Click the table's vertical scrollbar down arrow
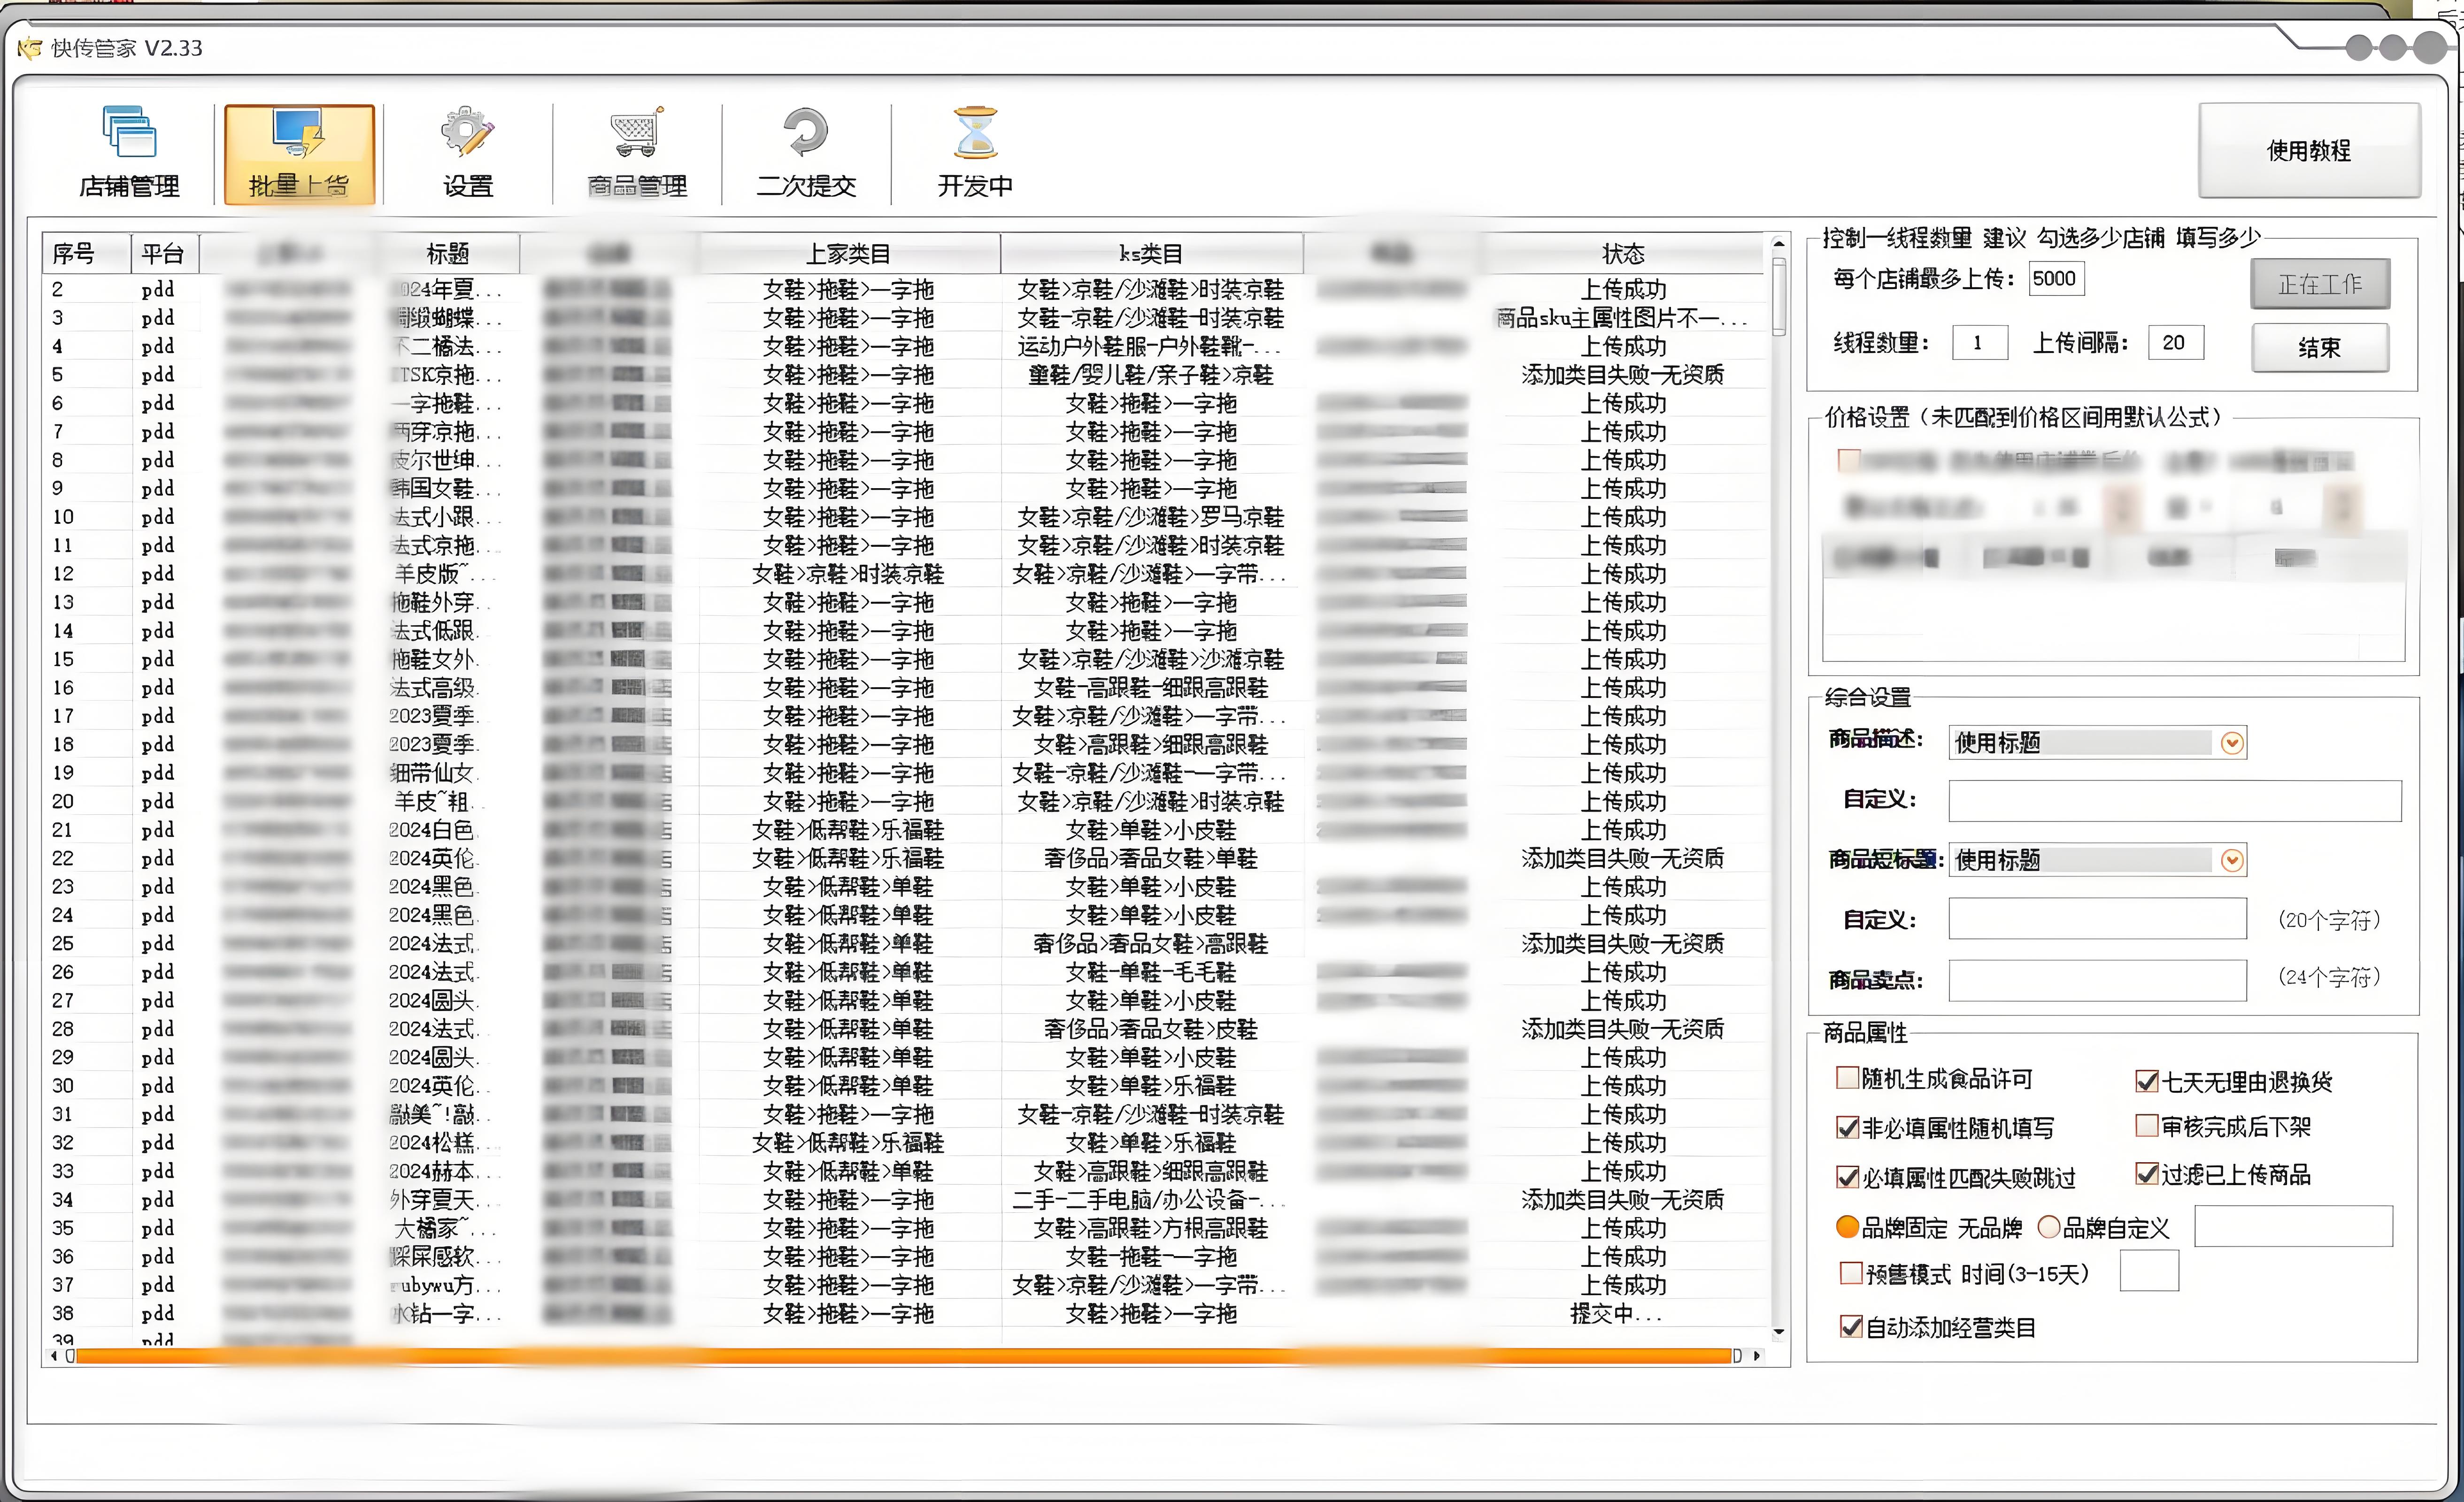 (x=1778, y=1332)
